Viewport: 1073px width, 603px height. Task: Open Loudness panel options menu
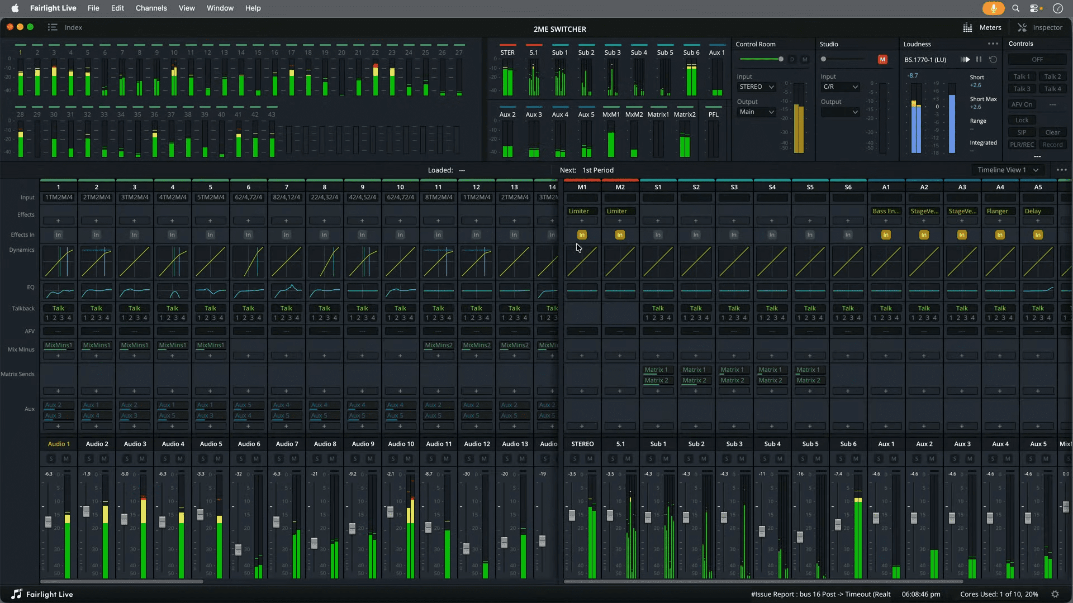coord(993,44)
